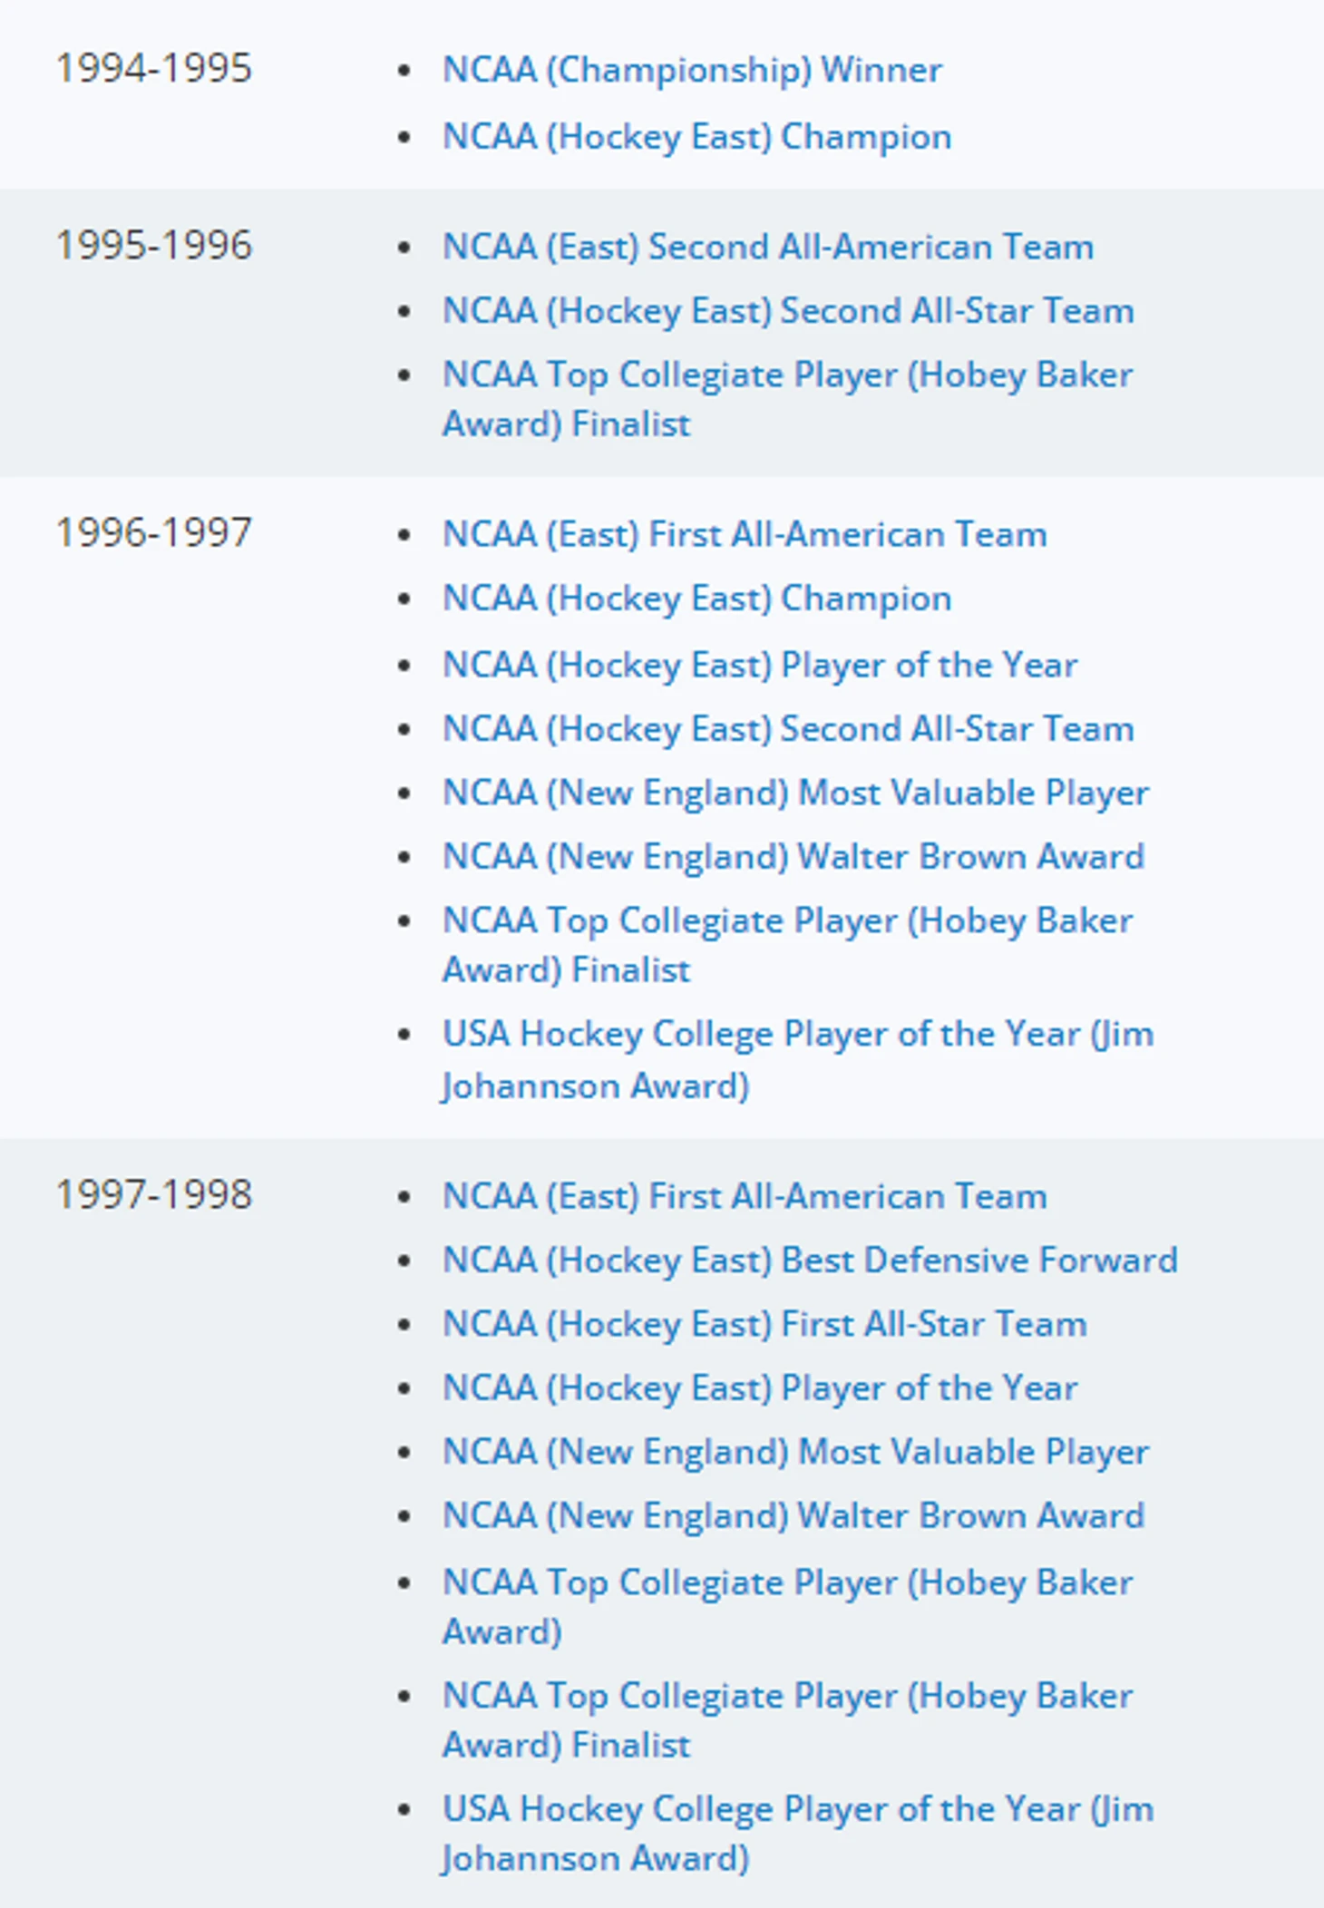Select 1995-1996 Hockey East Second All-Star Team

[787, 311]
